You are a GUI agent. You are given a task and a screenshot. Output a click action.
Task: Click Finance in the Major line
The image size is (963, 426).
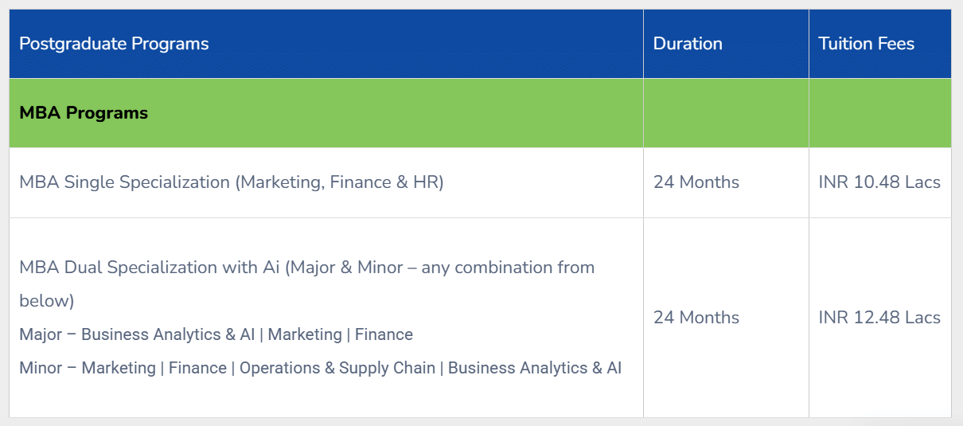click(x=384, y=334)
